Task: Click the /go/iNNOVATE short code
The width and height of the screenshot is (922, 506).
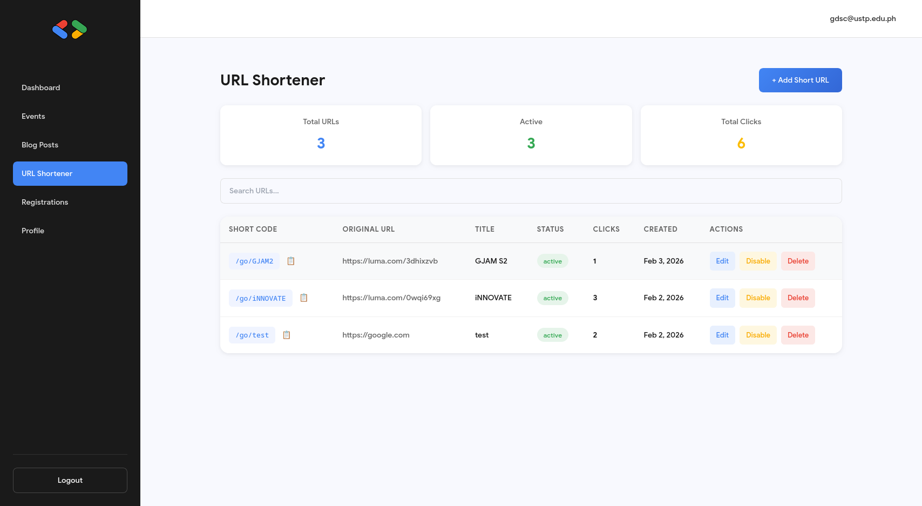Action: click(x=261, y=298)
